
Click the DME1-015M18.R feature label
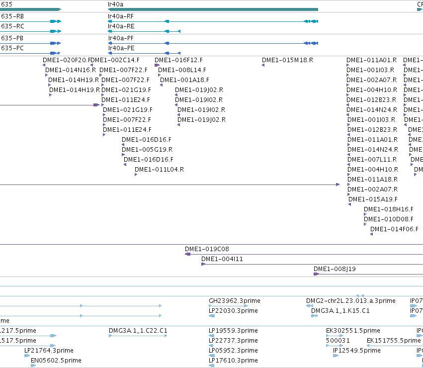point(288,60)
